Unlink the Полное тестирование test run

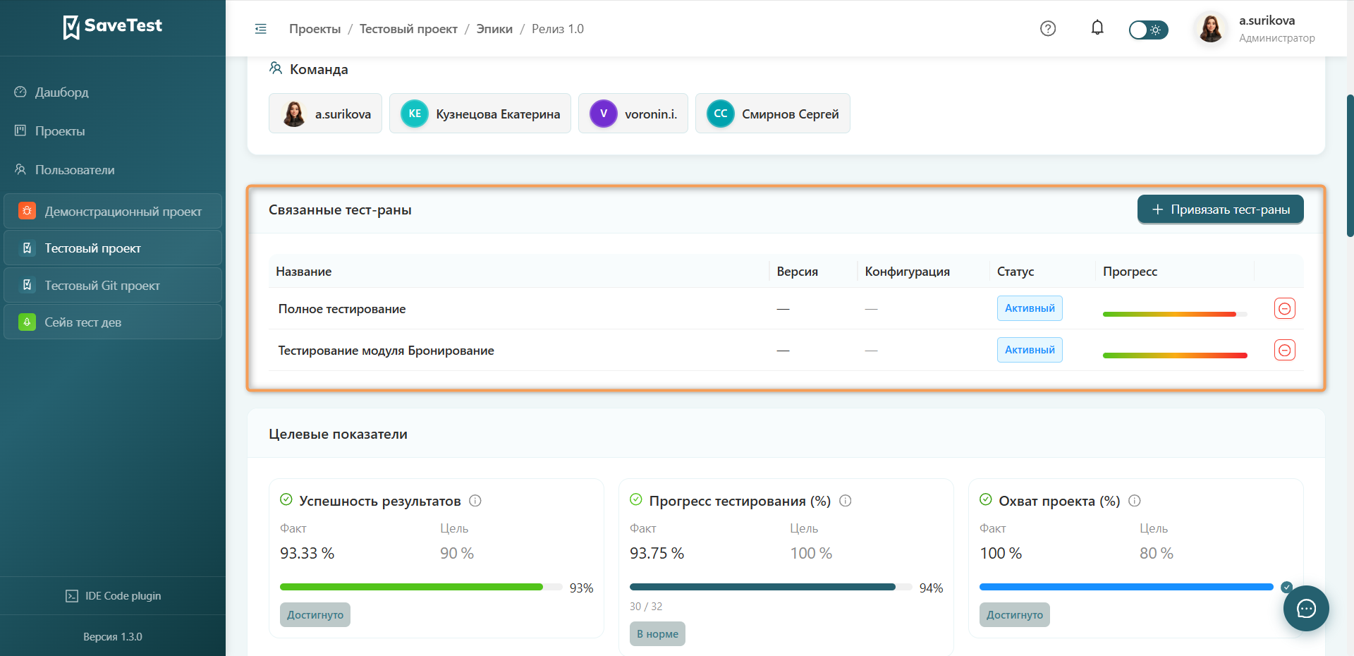(x=1285, y=308)
